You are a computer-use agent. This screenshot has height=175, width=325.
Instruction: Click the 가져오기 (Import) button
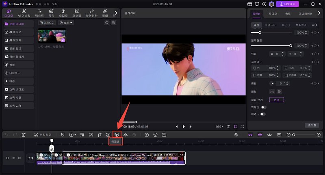click(47, 23)
